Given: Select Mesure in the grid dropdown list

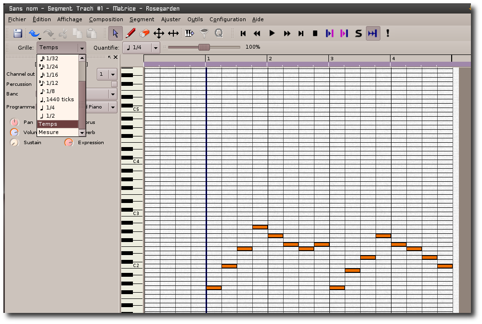Looking at the screenshot, I should tap(49, 132).
